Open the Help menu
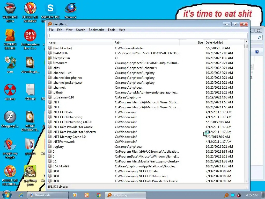Screen dimensions: 265x199 coord(122,30)
